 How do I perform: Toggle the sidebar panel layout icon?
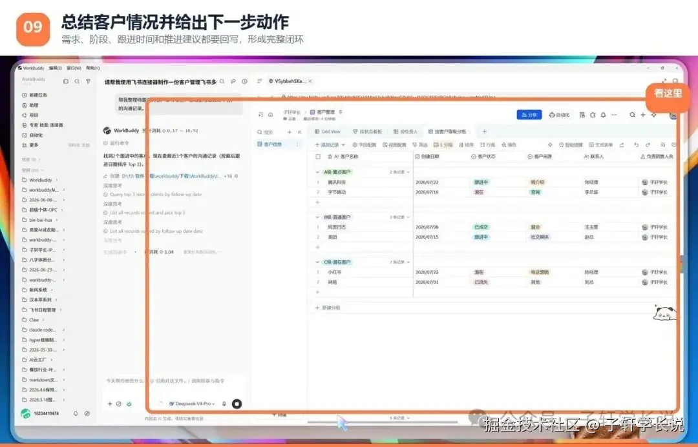click(66, 81)
